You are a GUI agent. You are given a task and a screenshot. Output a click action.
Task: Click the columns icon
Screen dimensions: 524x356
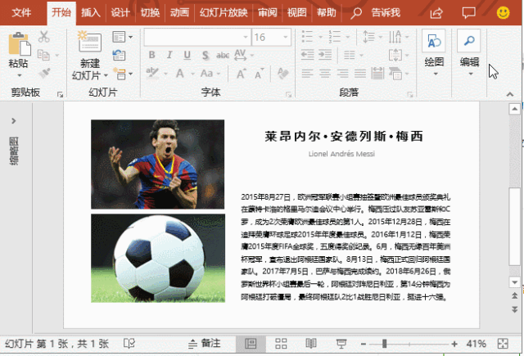(350, 55)
